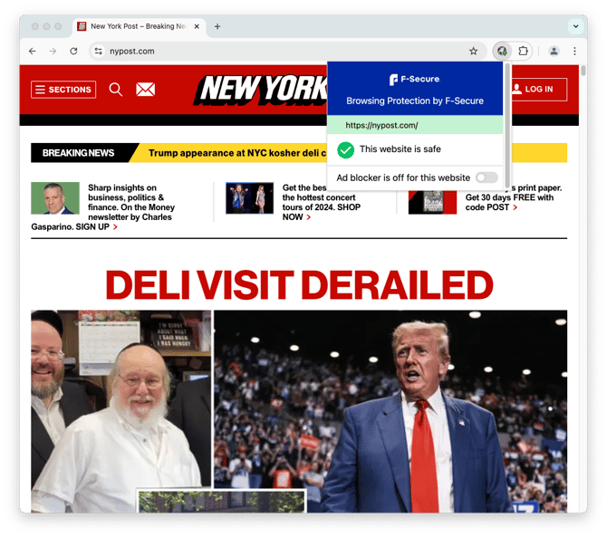
Task: Click the site search magnifier icon
Action: [115, 90]
